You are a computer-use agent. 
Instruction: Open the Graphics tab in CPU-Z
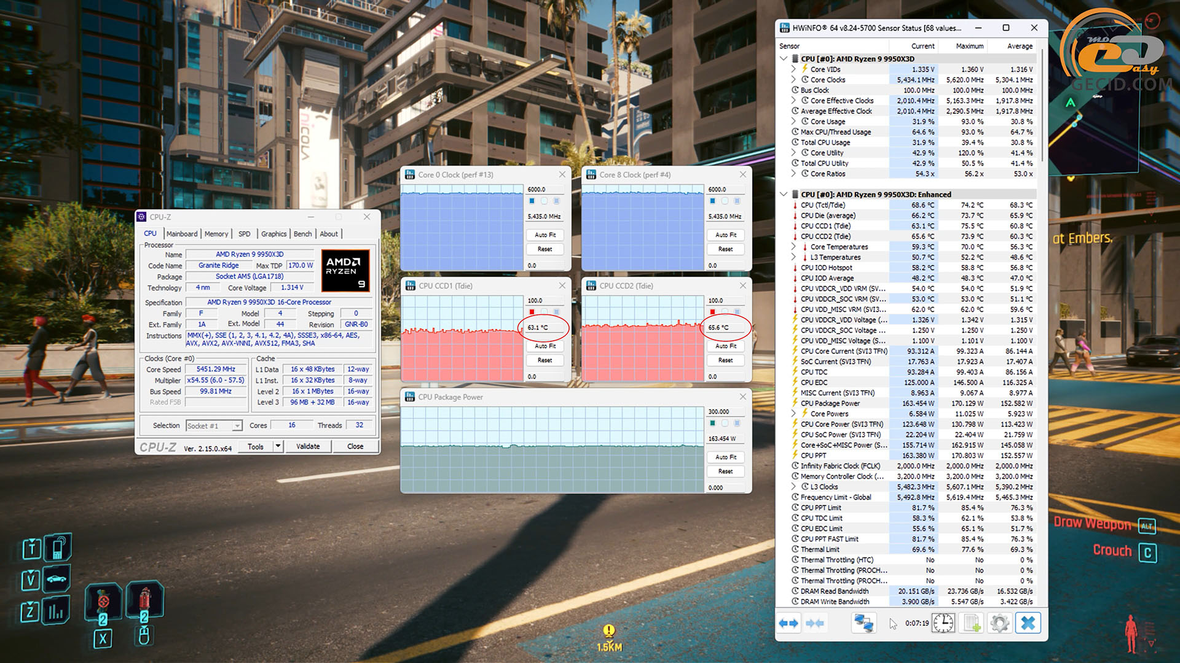click(x=274, y=234)
